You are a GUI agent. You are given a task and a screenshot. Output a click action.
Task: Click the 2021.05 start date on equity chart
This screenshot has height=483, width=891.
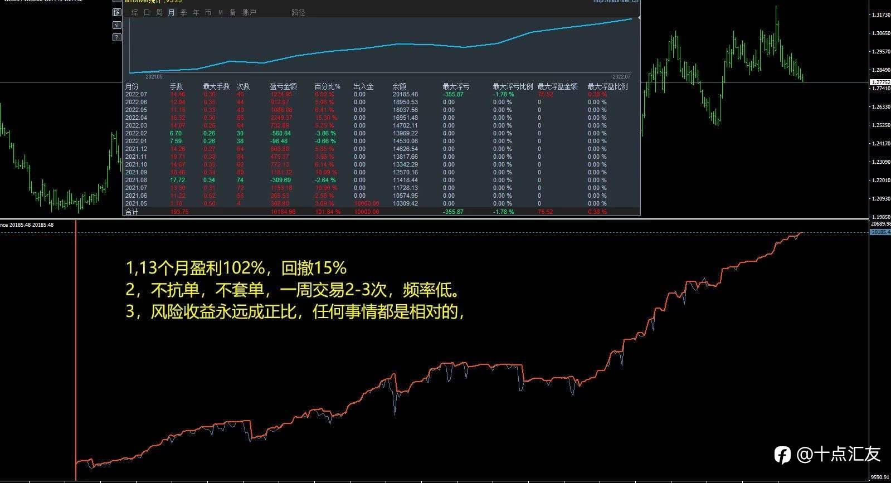154,76
